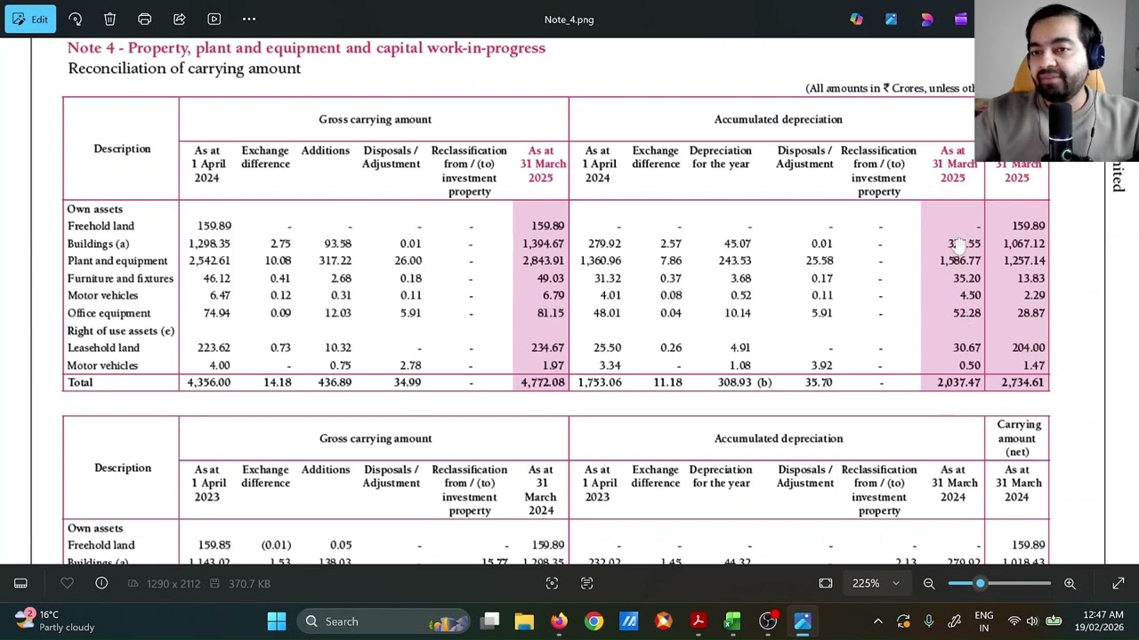Click the Furniture and fixtures row label
Image resolution: width=1139 pixels, height=640 pixels.
tap(120, 278)
